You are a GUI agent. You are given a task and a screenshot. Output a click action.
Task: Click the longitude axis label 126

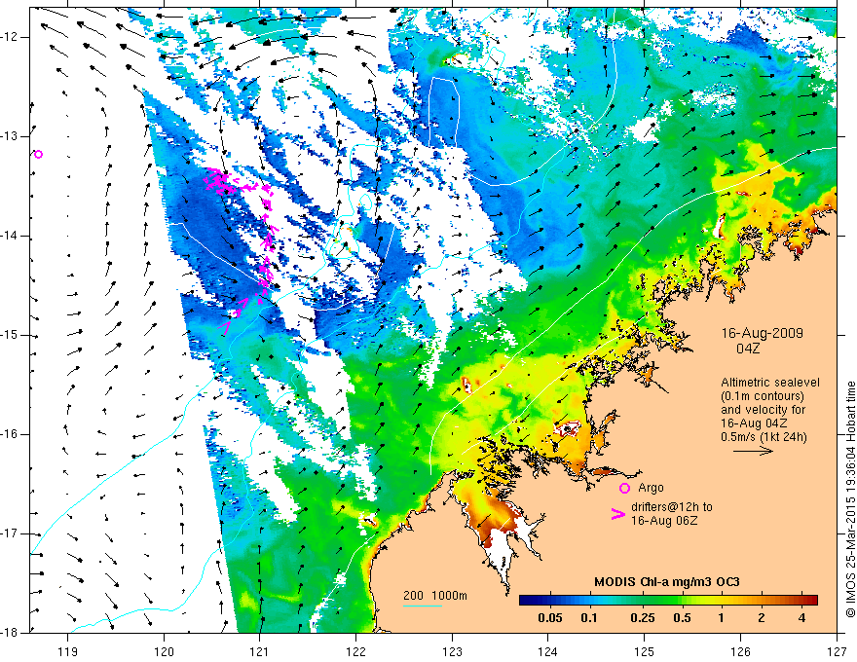coord(740,651)
